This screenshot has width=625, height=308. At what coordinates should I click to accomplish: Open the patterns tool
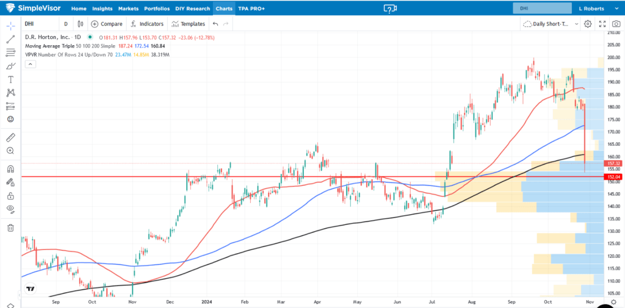(10, 93)
